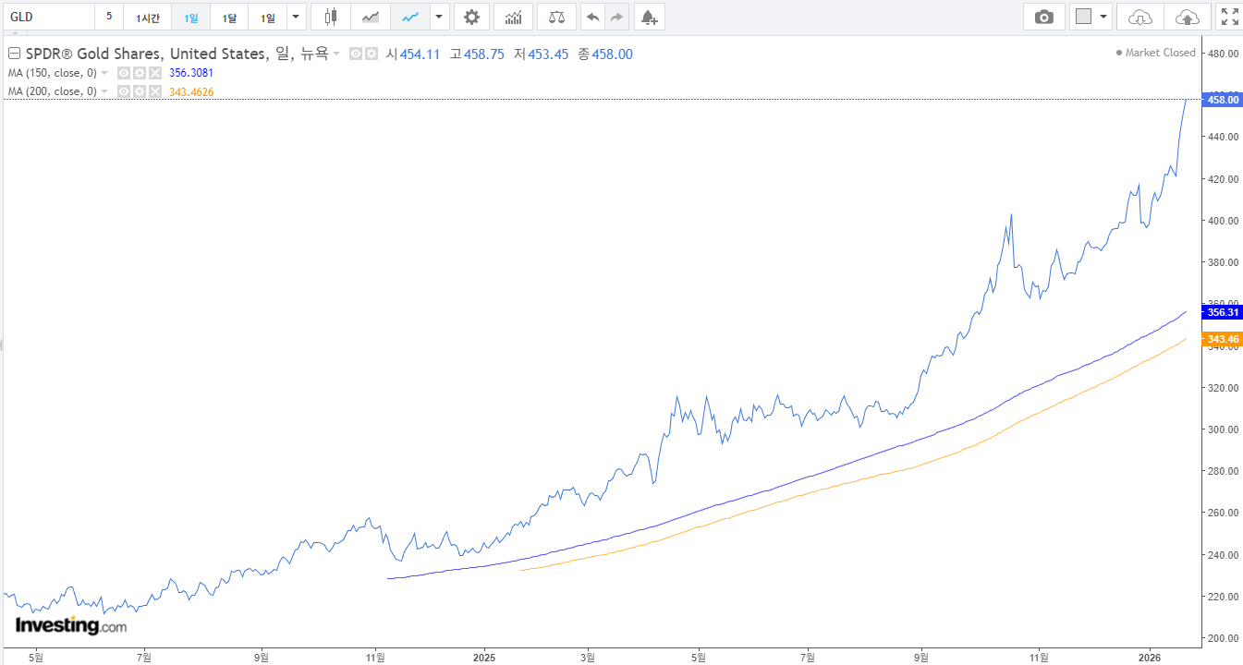Open the dropdown arrow beside the gray square
This screenshot has height=665, width=1243.
[x=1103, y=17]
